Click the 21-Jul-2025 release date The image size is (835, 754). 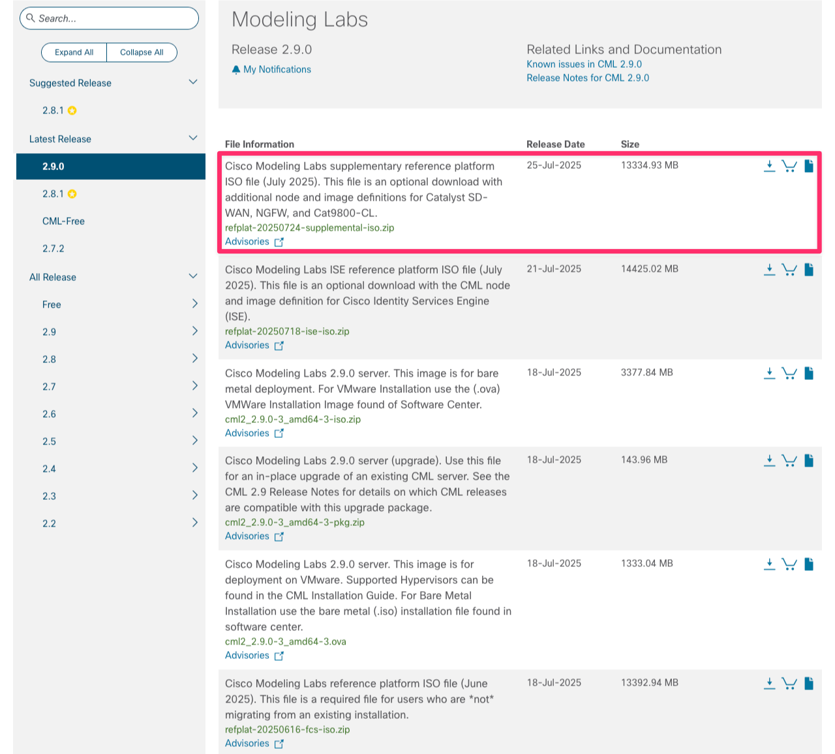(x=554, y=269)
